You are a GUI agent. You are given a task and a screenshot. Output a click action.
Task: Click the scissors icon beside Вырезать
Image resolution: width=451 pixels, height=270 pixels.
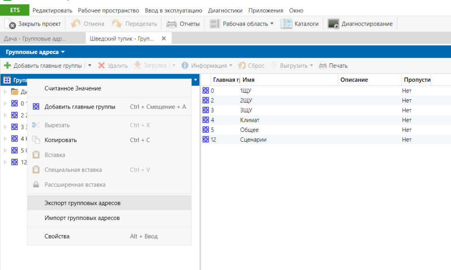[x=36, y=125]
